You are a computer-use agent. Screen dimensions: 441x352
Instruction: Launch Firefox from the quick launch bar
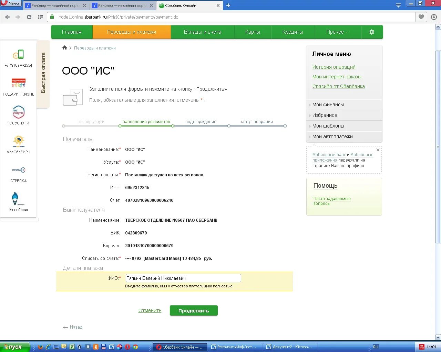[x=40, y=347]
